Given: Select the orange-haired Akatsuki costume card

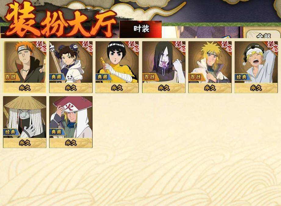Looking at the screenshot, I should tap(25, 67).
